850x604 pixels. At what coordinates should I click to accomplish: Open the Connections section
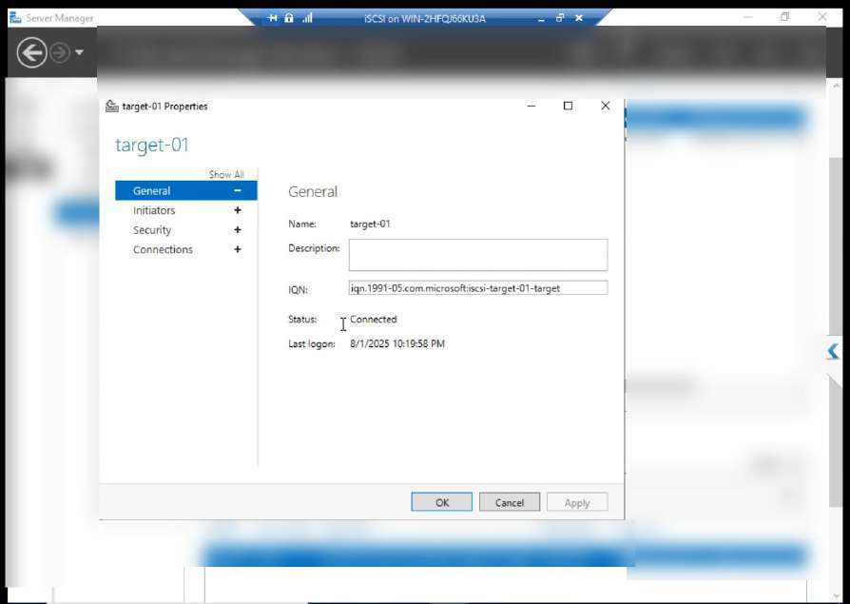(x=163, y=249)
